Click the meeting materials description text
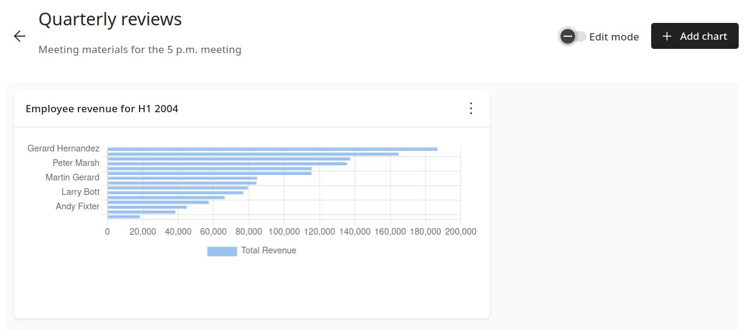The width and height of the screenshot is (749, 330). click(x=140, y=49)
